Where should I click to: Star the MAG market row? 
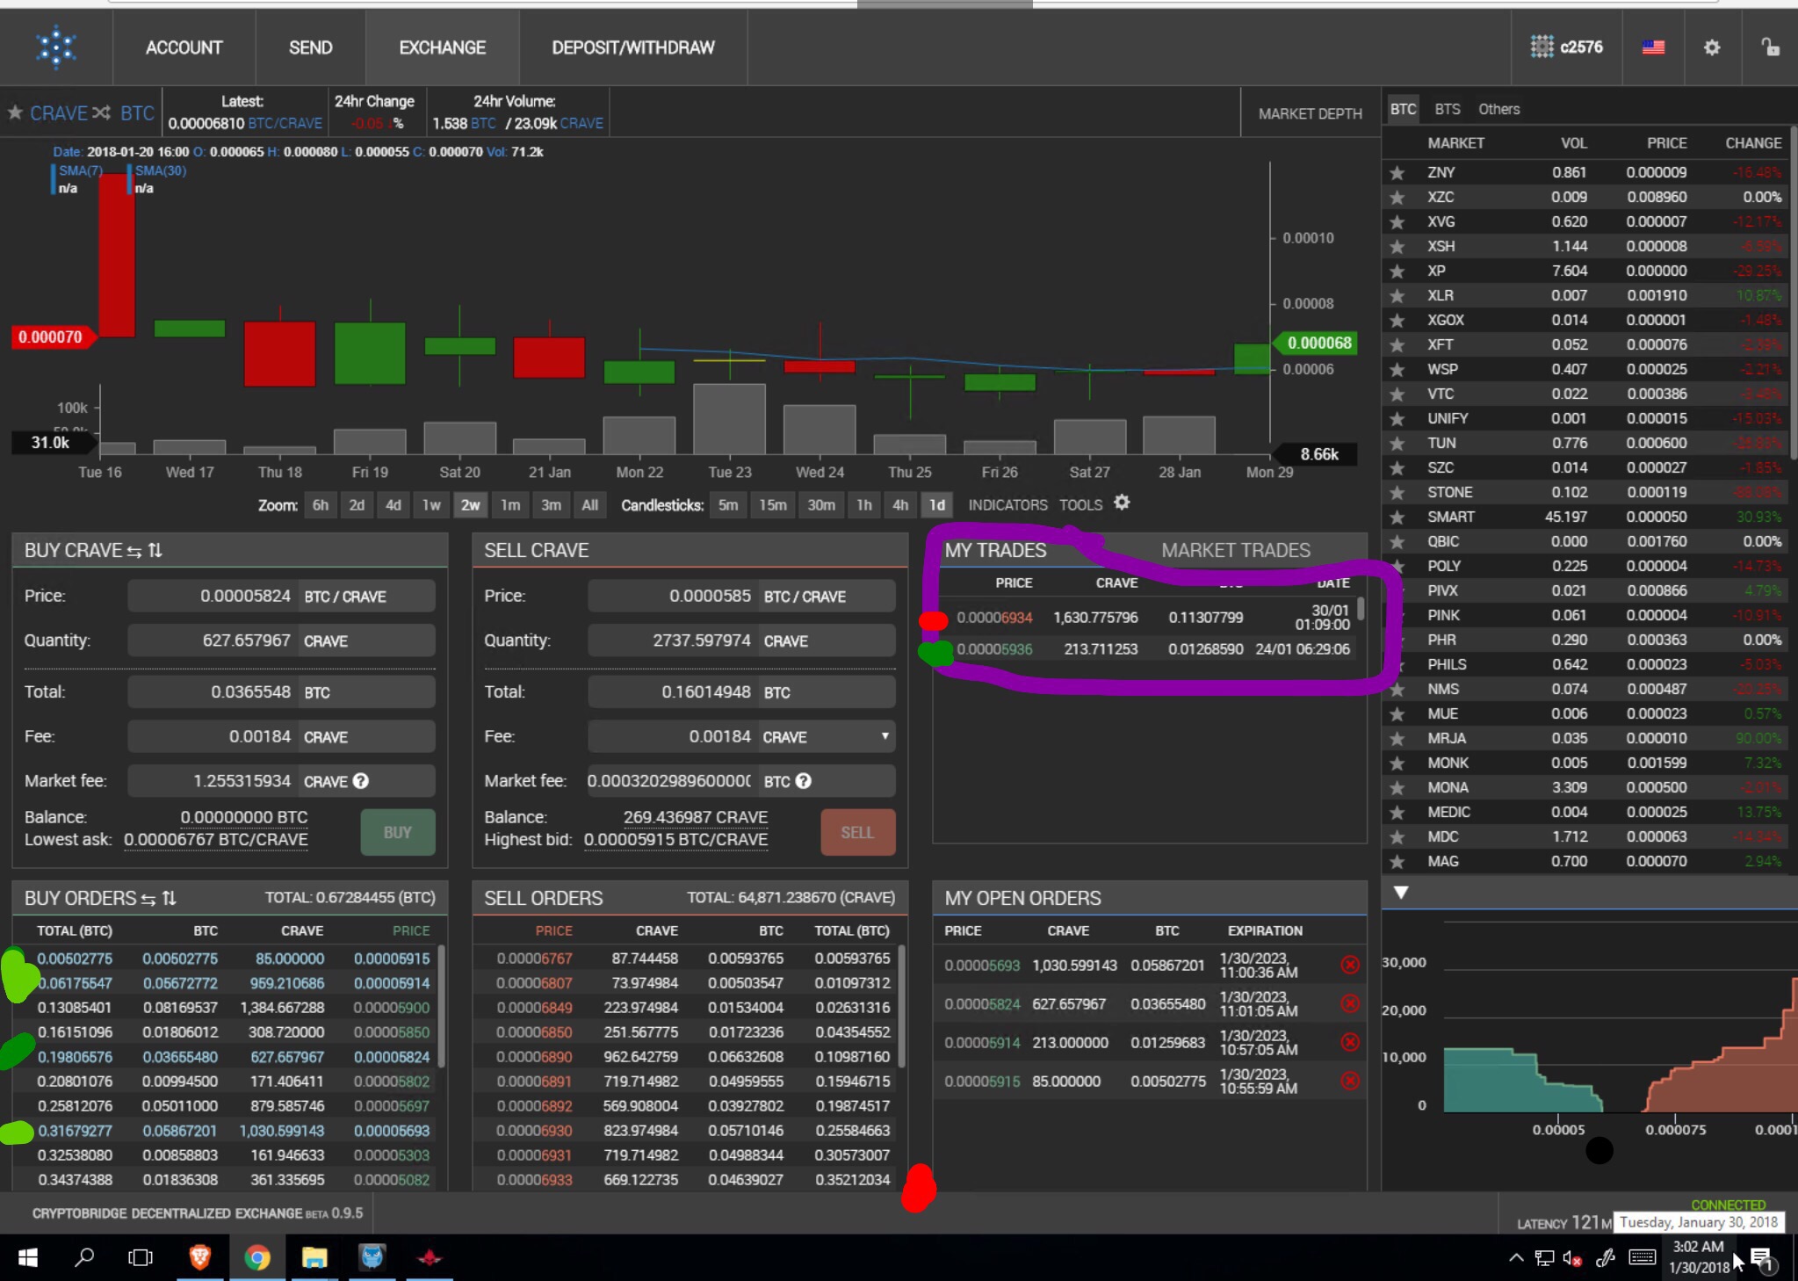tap(1397, 862)
